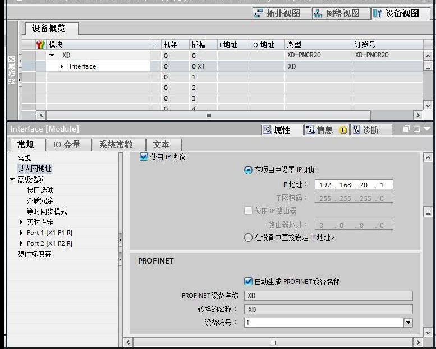Click the inspector window layout icon

[416, 129]
